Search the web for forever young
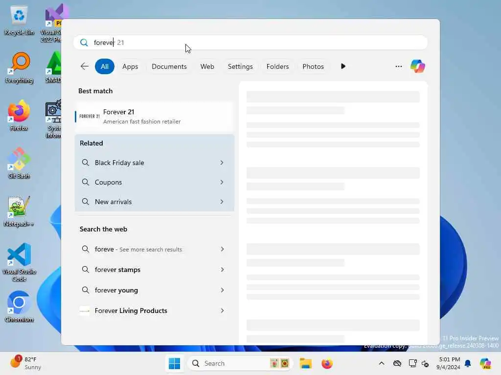Screen dimensions: 501x375 pos(155,290)
